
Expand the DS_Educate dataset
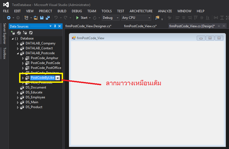click(18, 93)
